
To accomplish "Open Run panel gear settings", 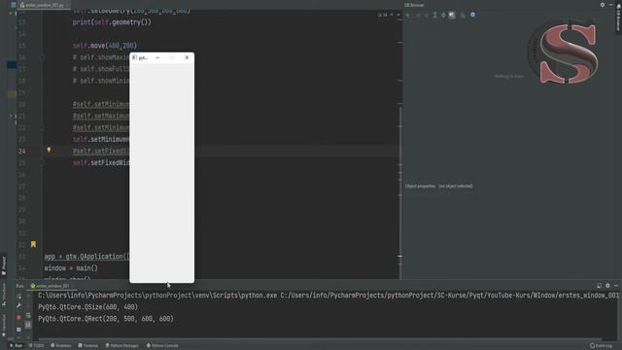I will (x=607, y=285).
